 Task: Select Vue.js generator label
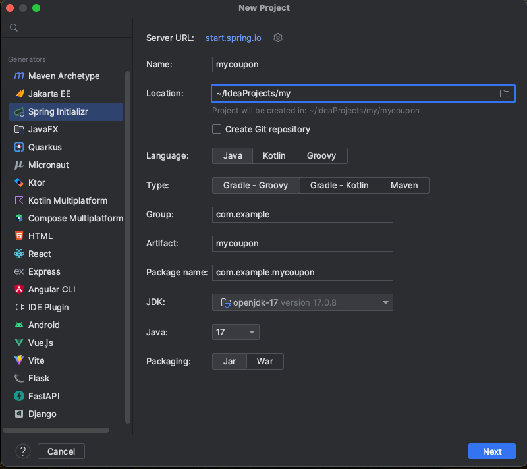click(x=41, y=343)
